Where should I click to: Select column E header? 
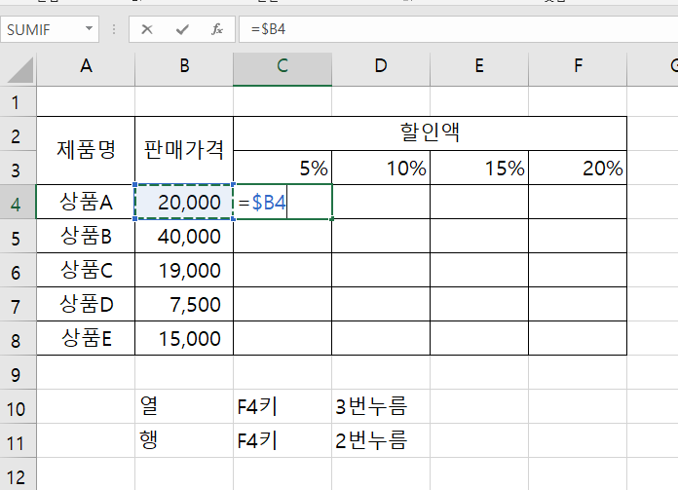479,69
